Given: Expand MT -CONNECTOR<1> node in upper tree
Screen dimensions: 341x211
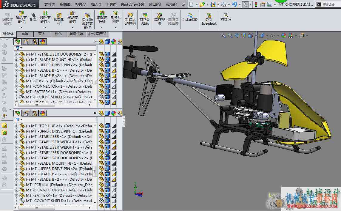Looking at the screenshot, I should coord(16,86).
